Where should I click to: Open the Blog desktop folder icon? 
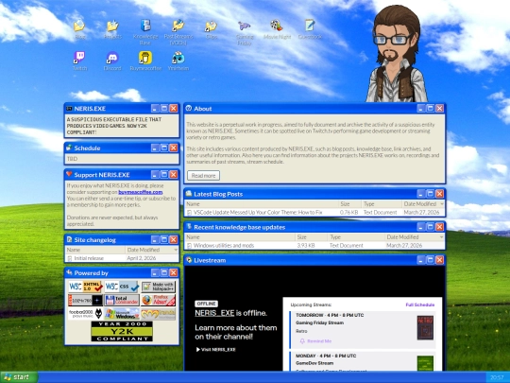click(x=79, y=26)
